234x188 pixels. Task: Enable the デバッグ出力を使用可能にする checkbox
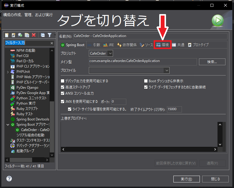[62, 81]
